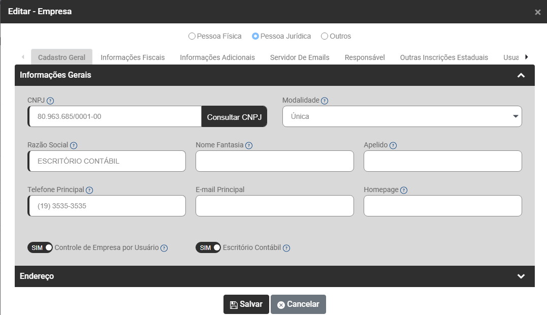Click the Apelido help icon

coord(393,145)
